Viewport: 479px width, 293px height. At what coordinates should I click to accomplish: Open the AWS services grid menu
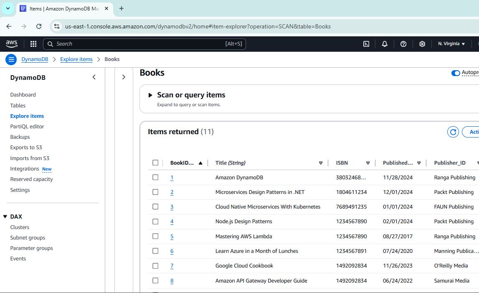tap(33, 44)
